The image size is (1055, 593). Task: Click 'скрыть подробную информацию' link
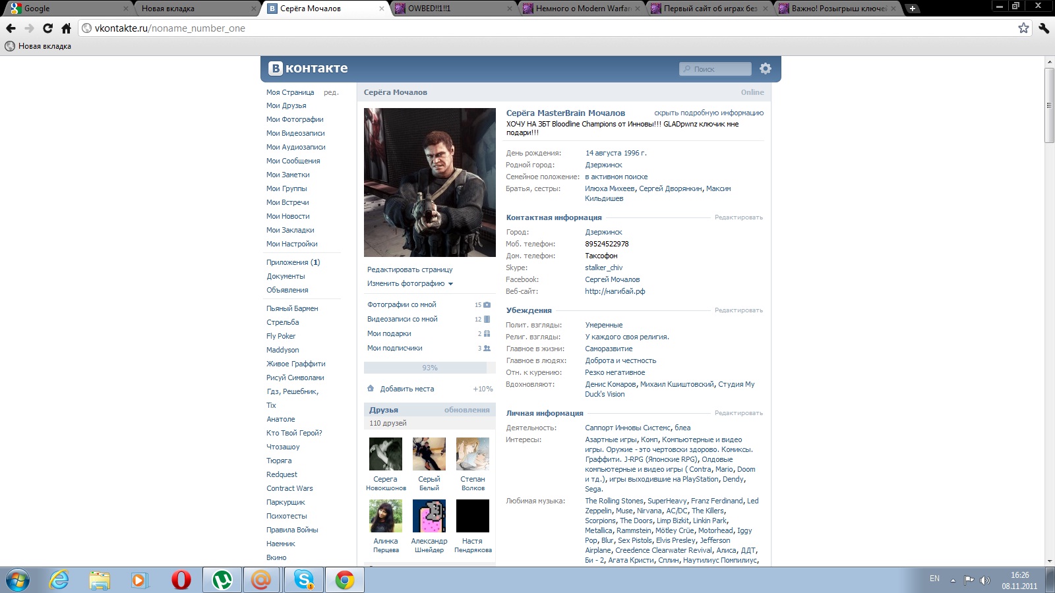click(709, 113)
